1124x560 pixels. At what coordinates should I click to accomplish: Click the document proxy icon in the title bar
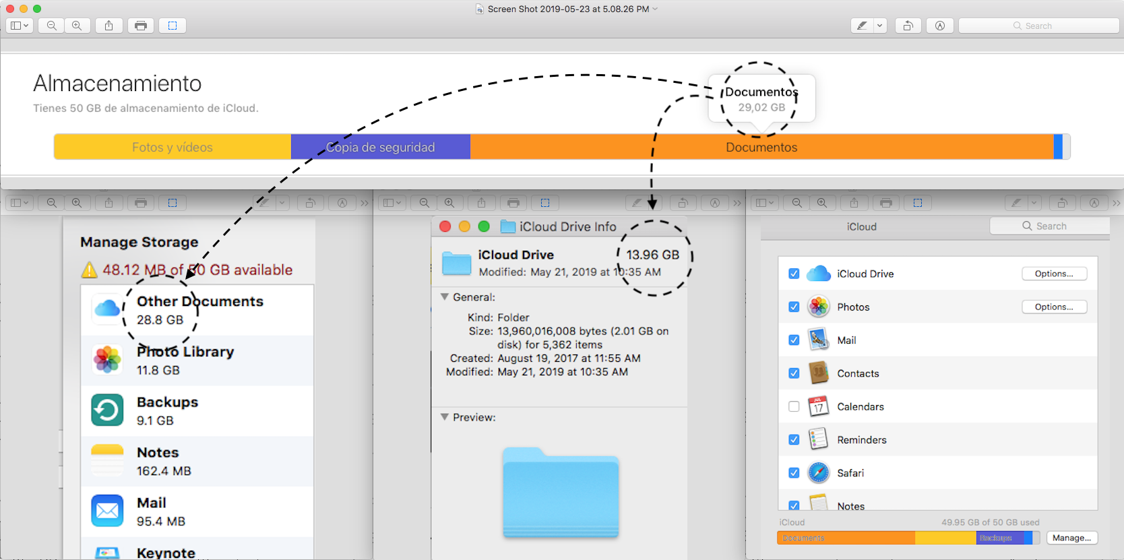pos(480,9)
